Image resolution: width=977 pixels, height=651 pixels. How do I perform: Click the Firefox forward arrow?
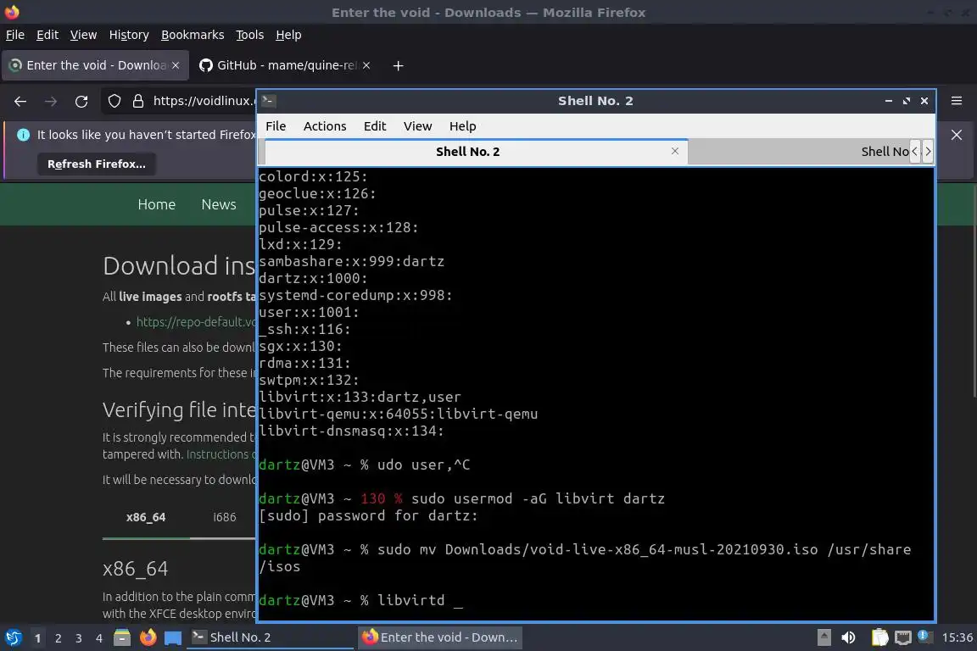(51, 101)
